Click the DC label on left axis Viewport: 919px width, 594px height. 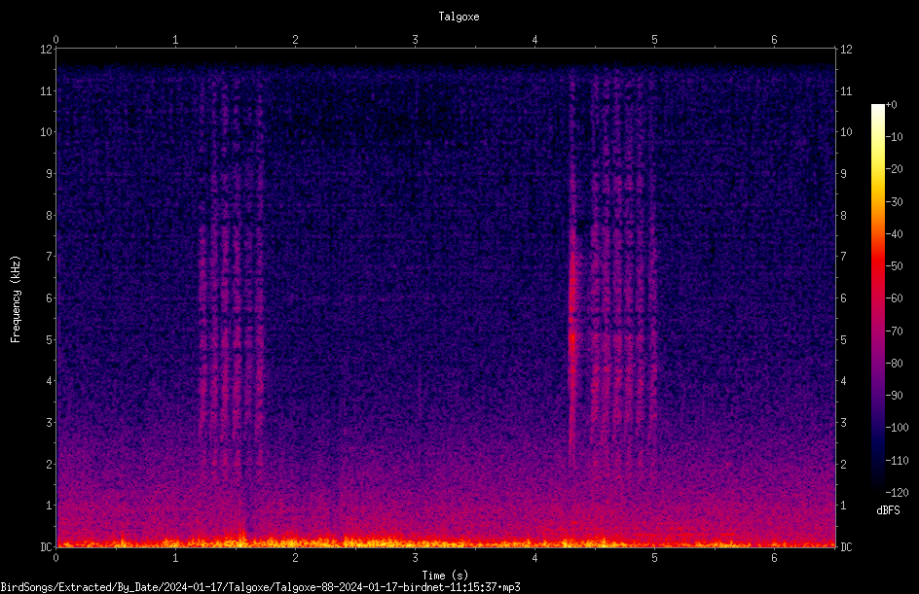click(x=47, y=546)
